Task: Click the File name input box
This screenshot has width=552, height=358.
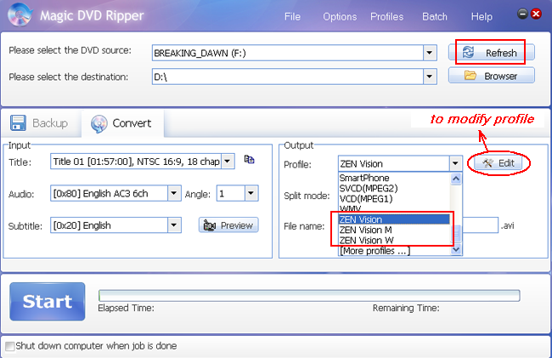Action: point(480,225)
